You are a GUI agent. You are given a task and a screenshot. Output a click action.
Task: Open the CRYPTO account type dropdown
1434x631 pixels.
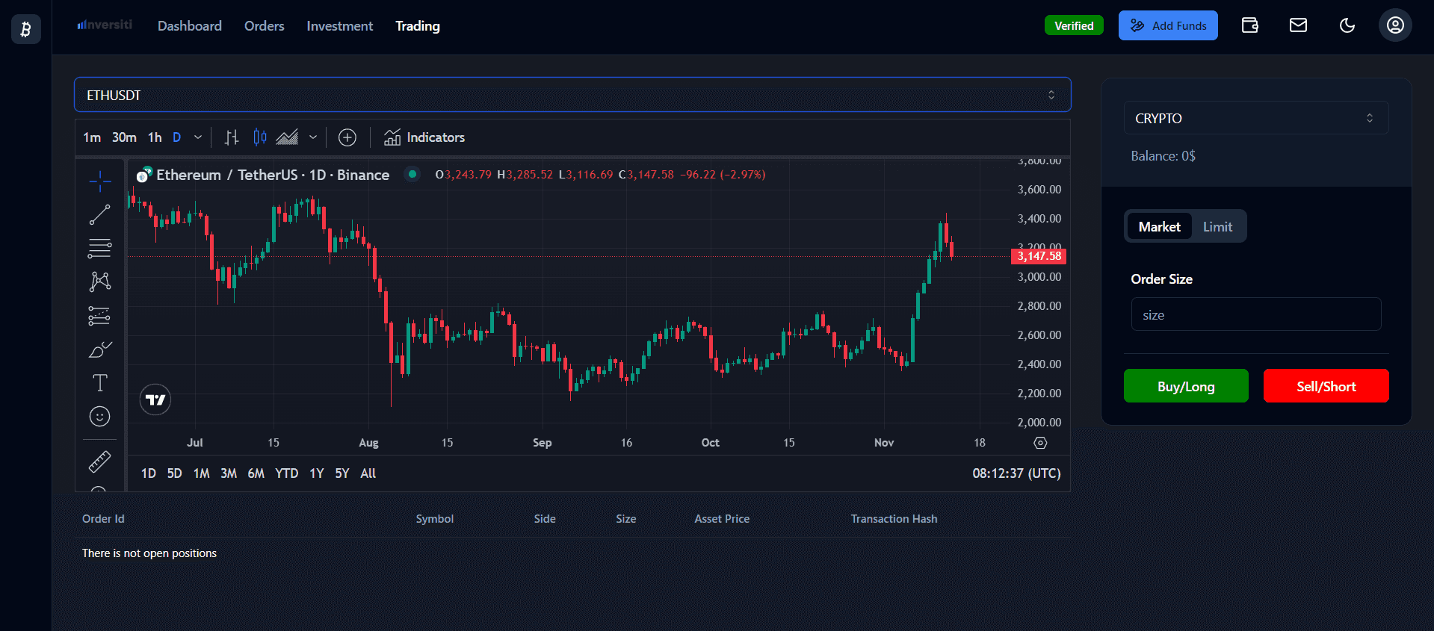point(1256,118)
